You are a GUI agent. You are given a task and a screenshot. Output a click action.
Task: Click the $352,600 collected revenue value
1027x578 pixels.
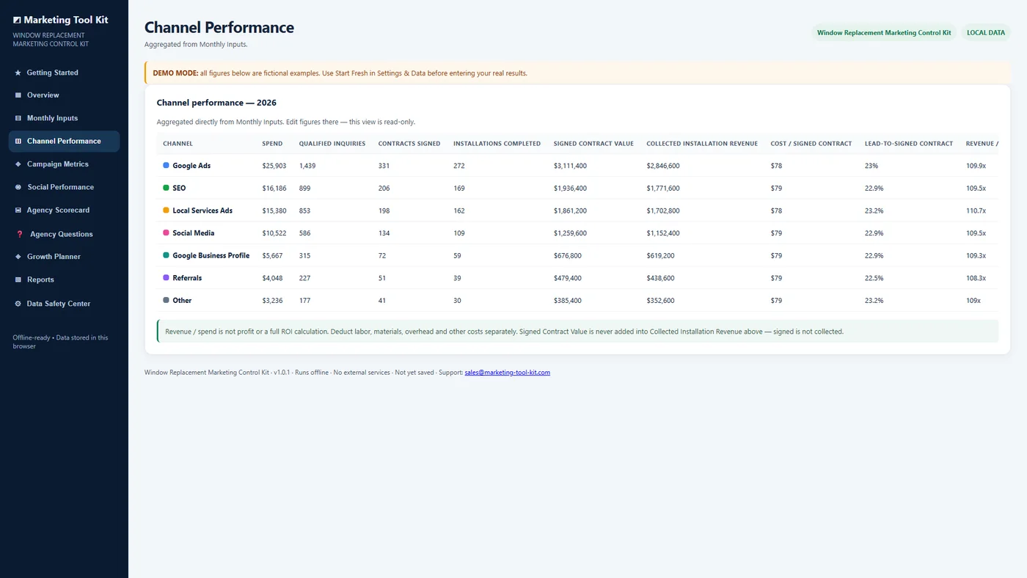coord(660,301)
